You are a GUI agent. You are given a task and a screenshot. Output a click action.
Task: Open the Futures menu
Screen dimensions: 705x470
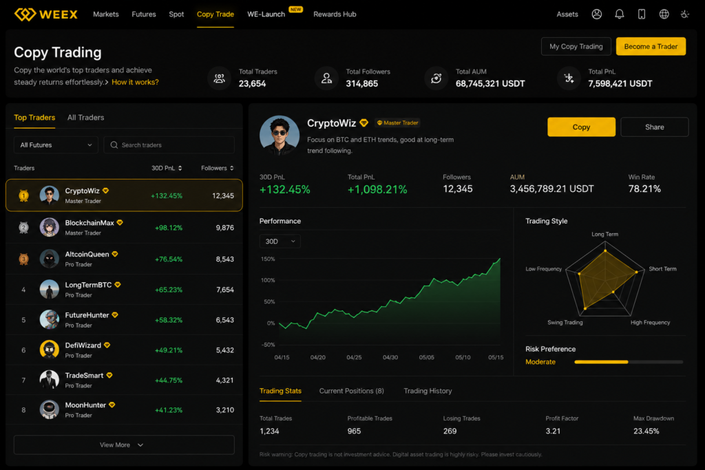(x=144, y=14)
